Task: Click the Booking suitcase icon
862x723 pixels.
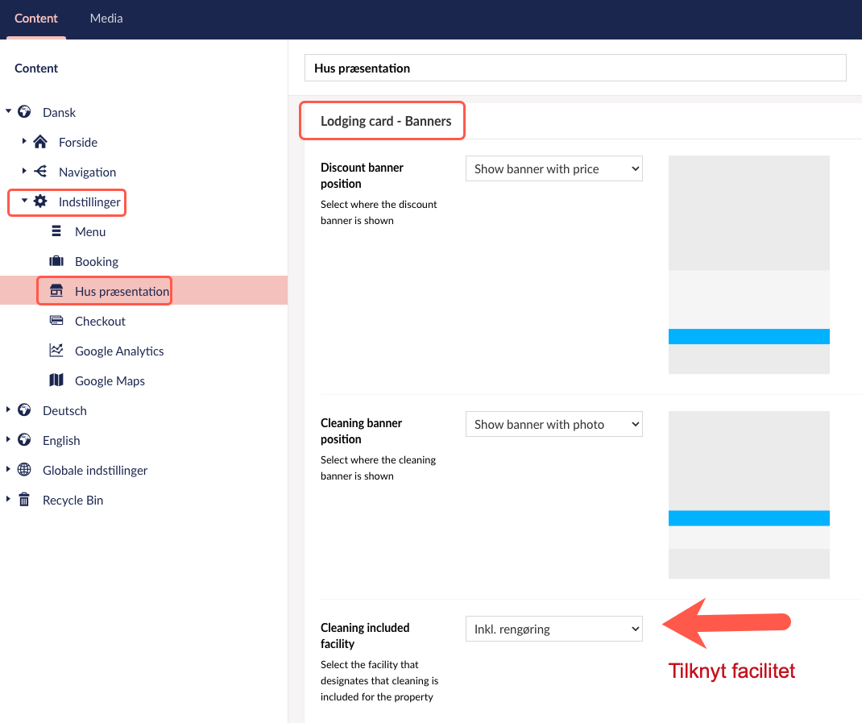Action: click(x=56, y=261)
